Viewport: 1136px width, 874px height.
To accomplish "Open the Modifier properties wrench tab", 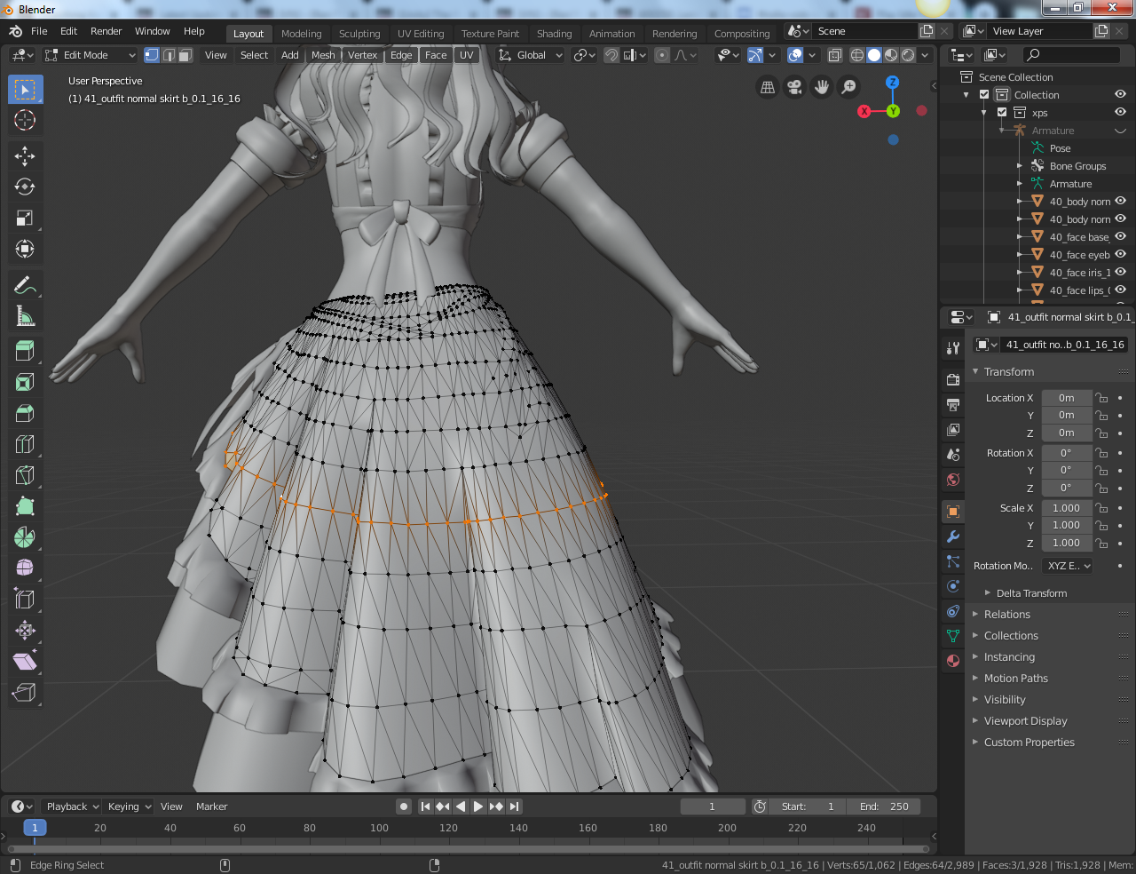I will pyautogui.click(x=953, y=536).
